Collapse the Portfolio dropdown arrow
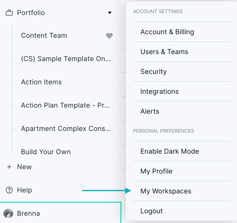This screenshot has width=237, height=223. pyautogui.click(x=110, y=13)
